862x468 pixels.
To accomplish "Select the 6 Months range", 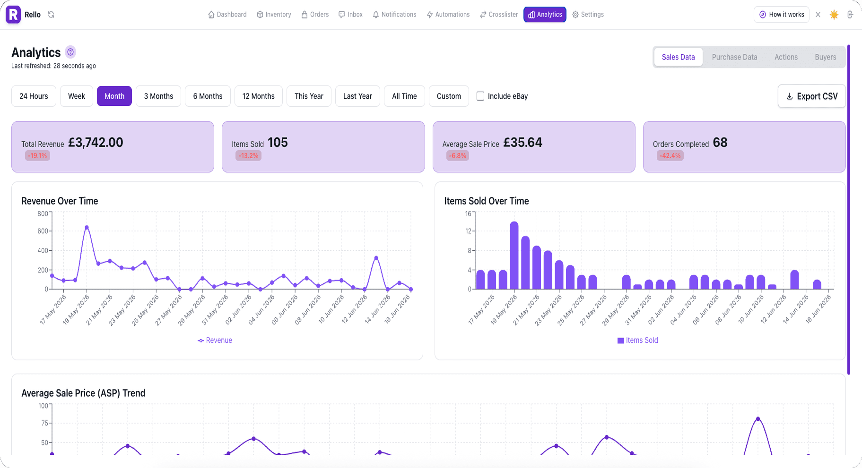I will 208,96.
